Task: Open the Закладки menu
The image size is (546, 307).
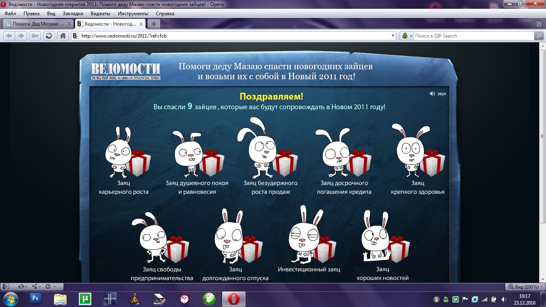Action: (73, 14)
